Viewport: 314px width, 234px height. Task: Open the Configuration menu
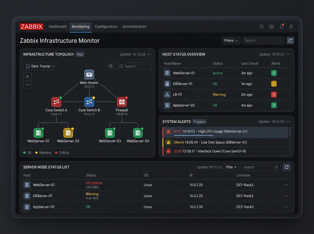click(x=106, y=26)
